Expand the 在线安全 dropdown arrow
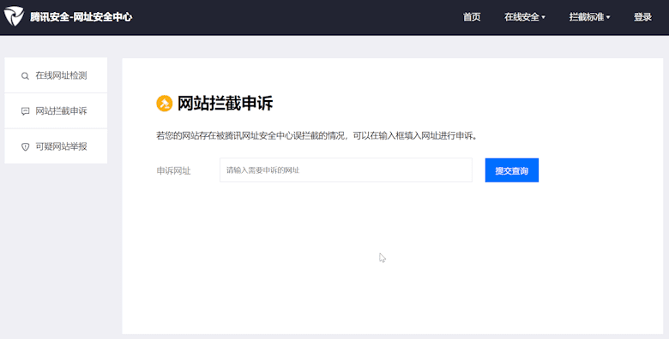This screenshot has height=339, width=669. point(543,17)
